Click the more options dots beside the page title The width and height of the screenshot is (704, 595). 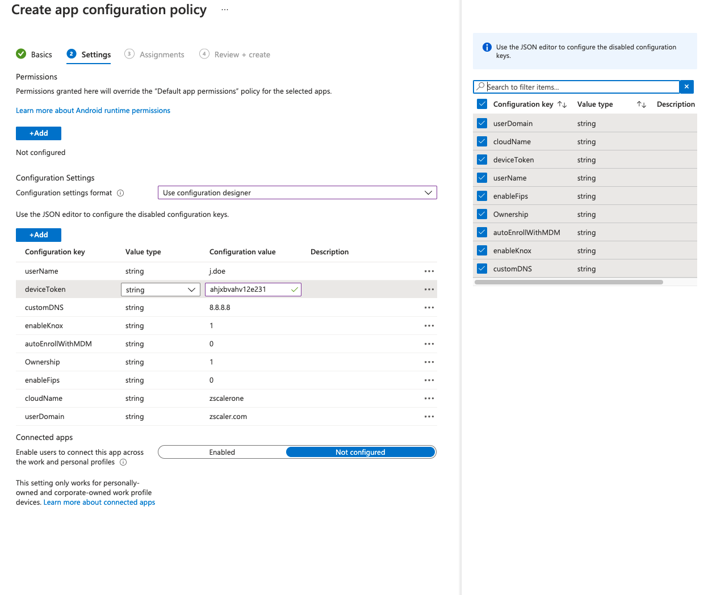[x=225, y=10]
